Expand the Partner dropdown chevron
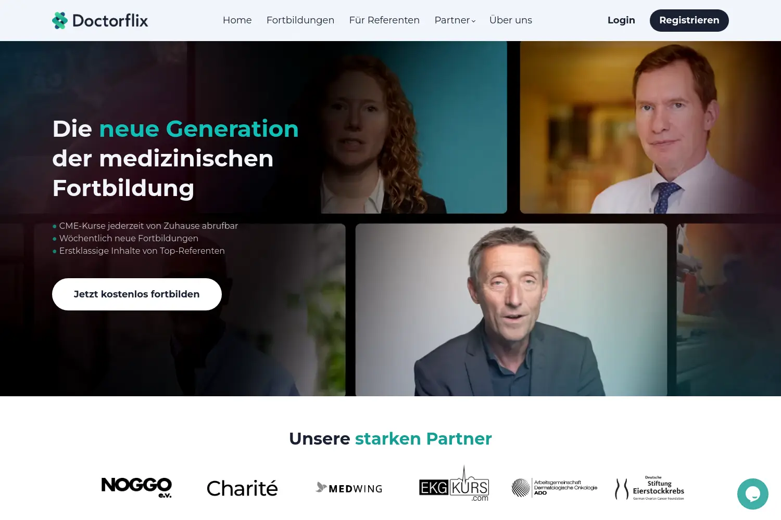 [x=473, y=21]
